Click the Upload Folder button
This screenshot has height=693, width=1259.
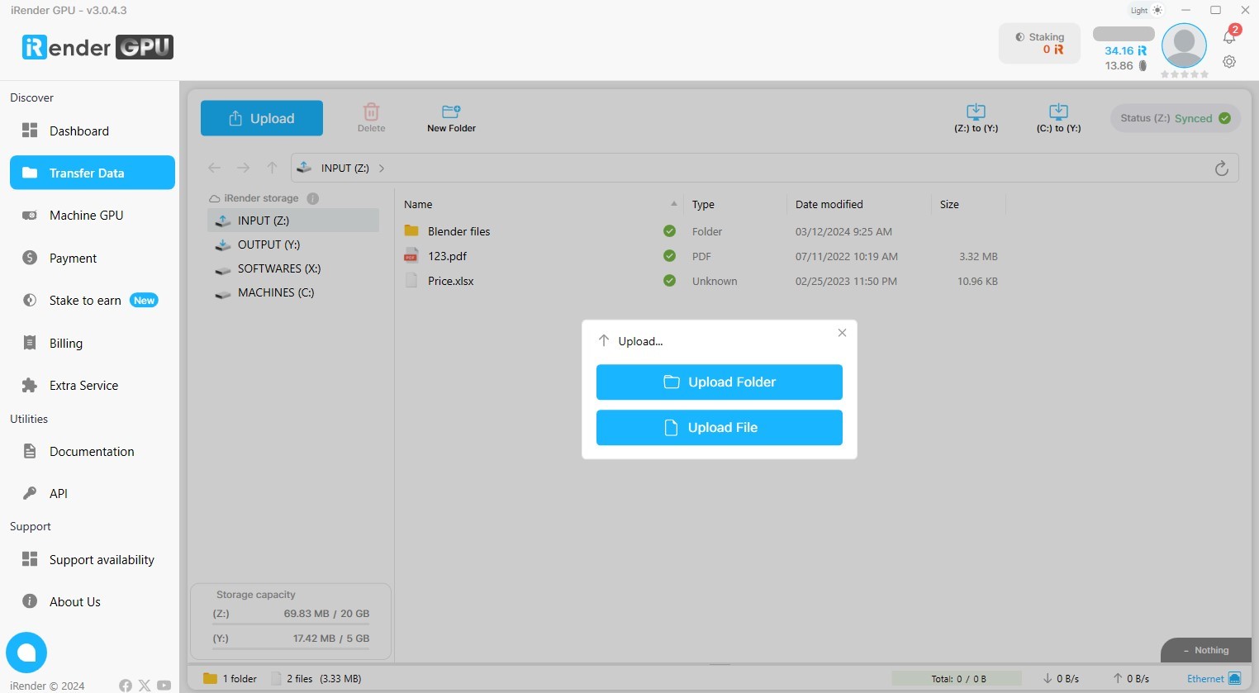tap(720, 382)
